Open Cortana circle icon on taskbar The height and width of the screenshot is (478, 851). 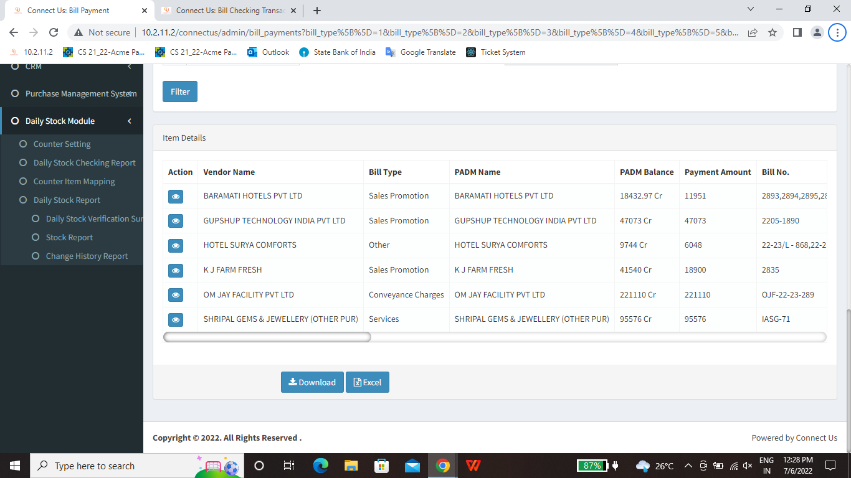pyautogui.click(x=259, y=466)
